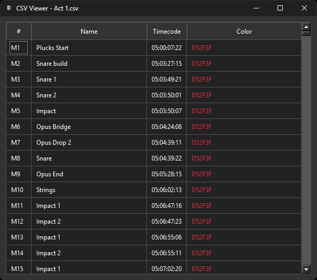317x280 pixels.
Task: Click the scrollbar down arrow button
Action: pyautogui.click(x=306, y=269)
